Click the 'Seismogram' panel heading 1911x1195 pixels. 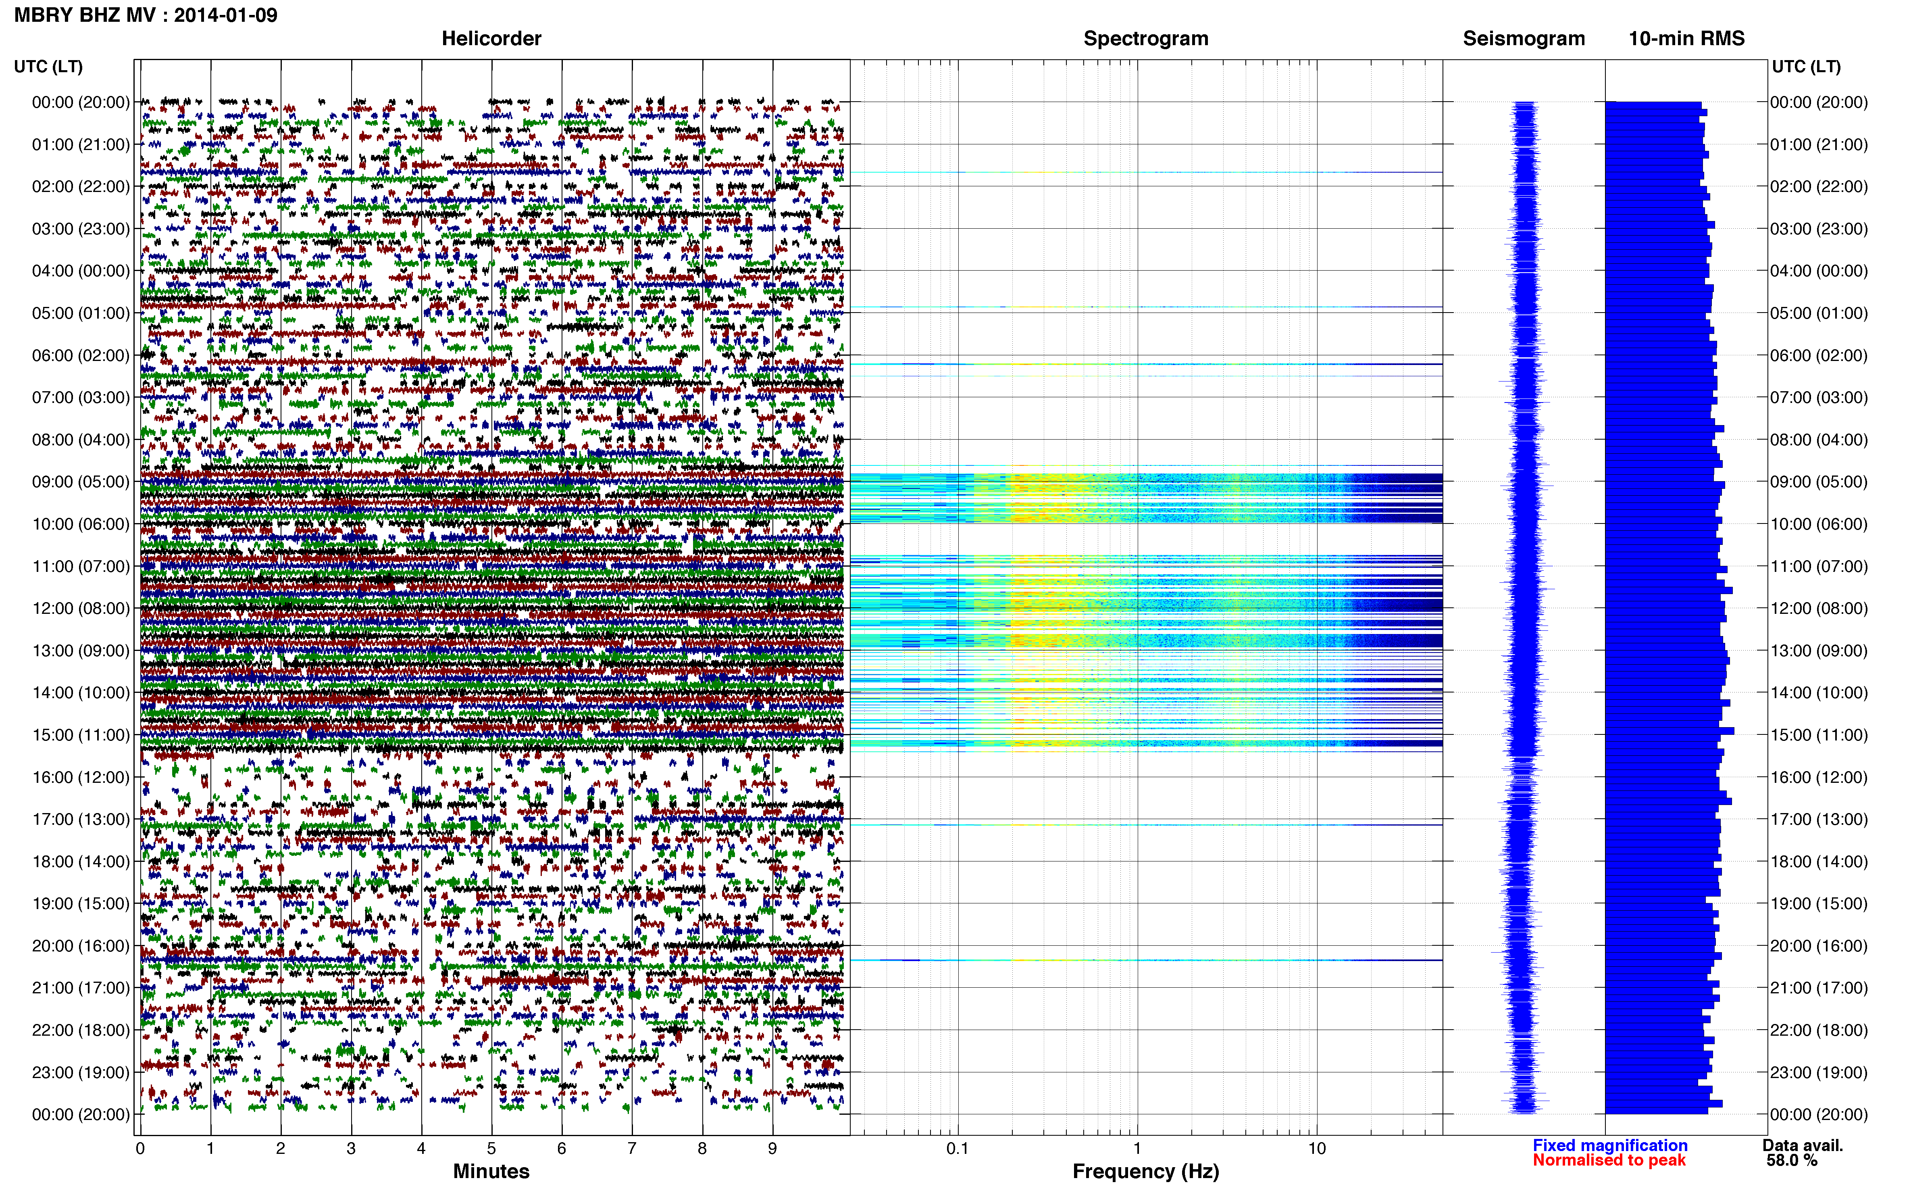pyautogui.click(x=1524, y=39)
